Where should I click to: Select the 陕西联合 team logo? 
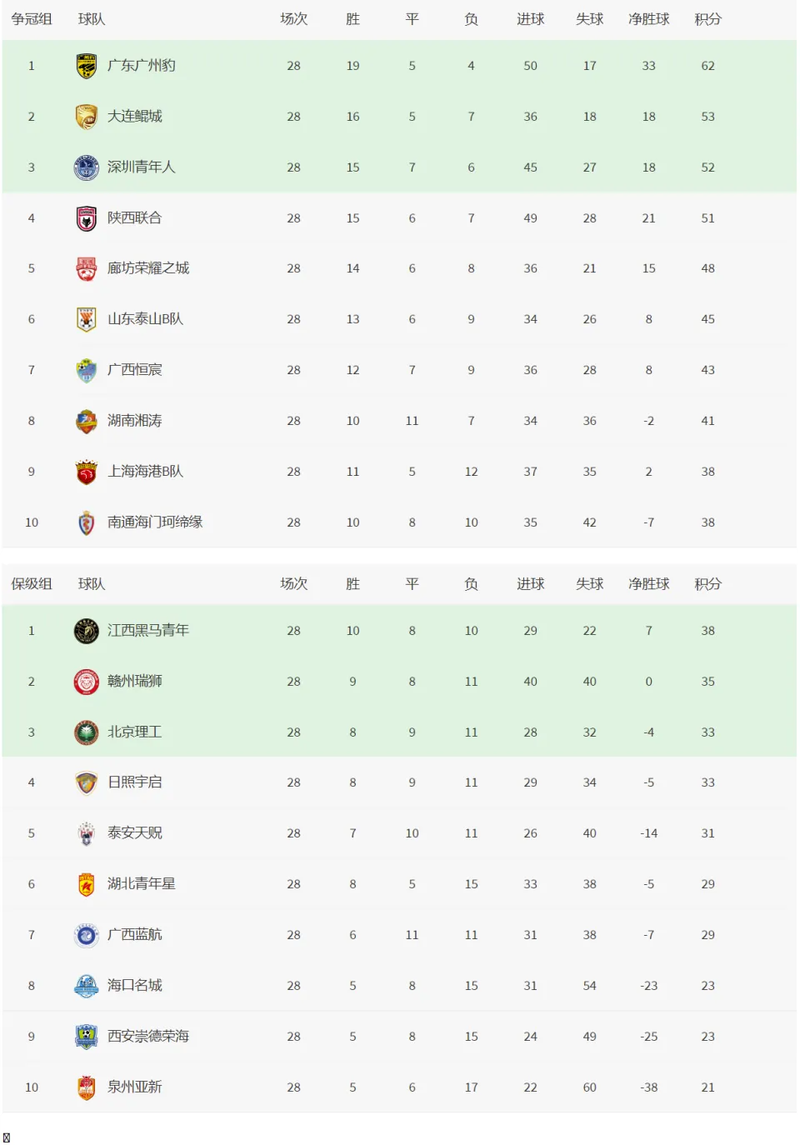click(86, 218)
